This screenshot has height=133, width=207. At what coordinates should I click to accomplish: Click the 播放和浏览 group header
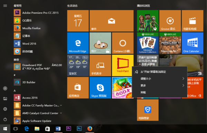pyautogui.click(x=144, y=6)
